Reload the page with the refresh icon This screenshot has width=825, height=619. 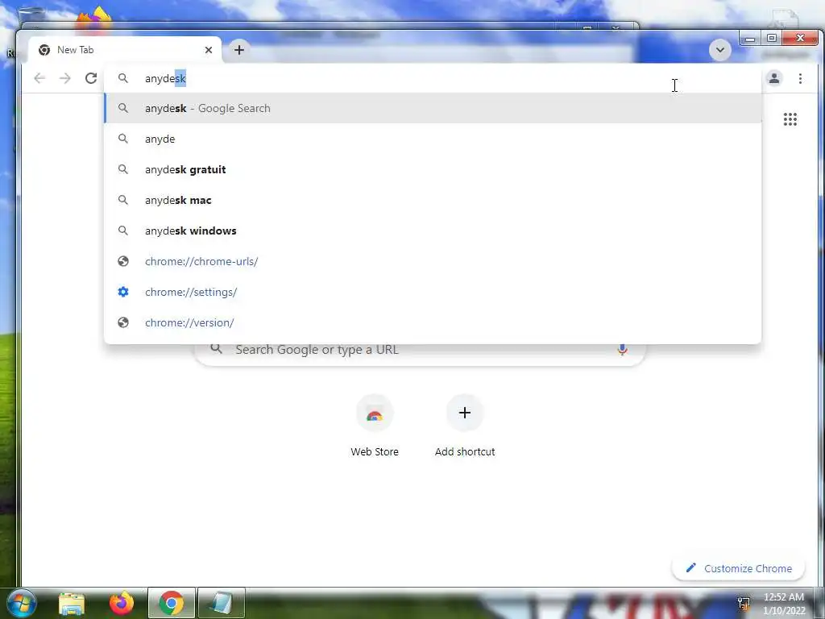click(91, 78)
